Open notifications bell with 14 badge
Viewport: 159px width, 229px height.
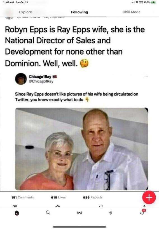142,212
